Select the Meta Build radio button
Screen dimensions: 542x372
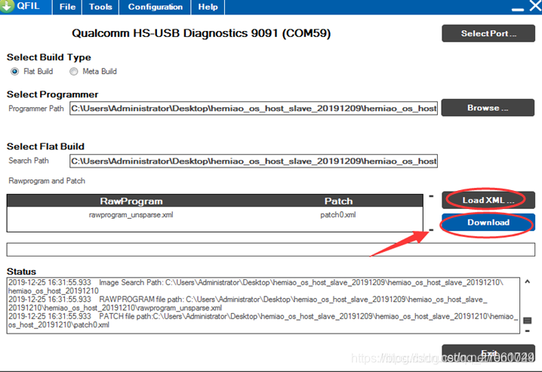pyautogui.click(x=74, y=72)
